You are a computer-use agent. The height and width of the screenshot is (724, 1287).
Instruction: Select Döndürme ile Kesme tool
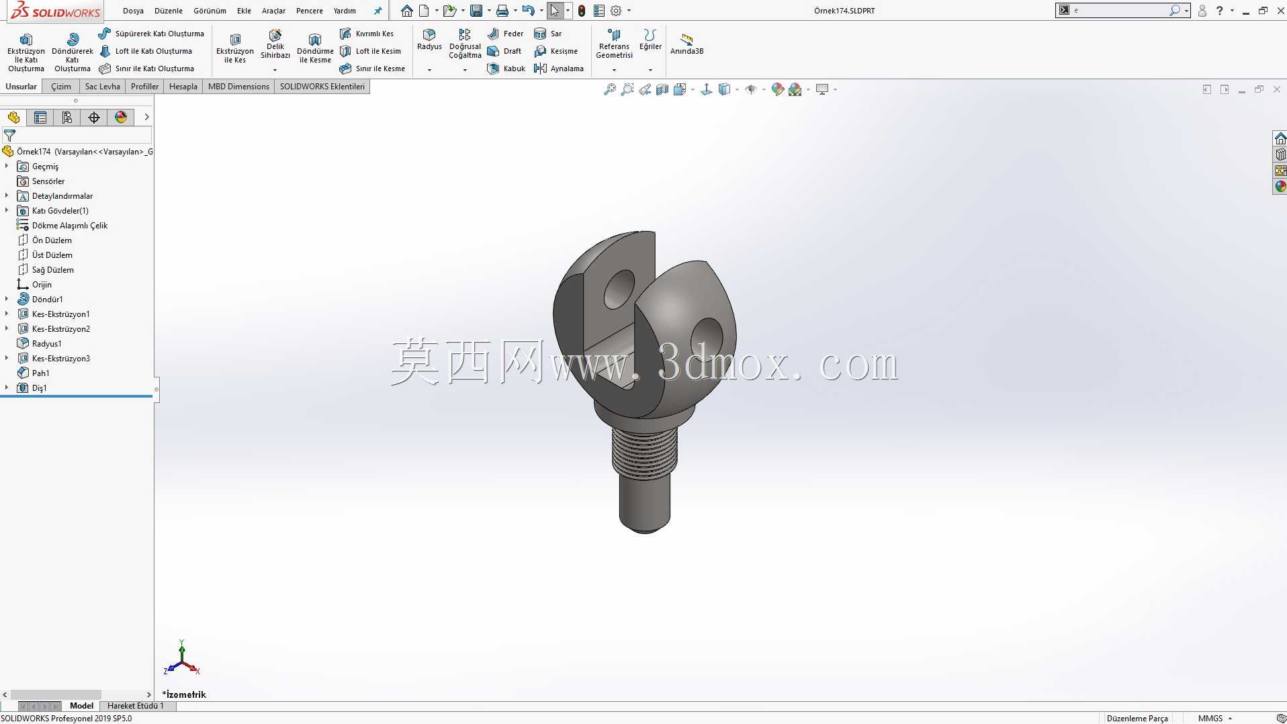[x=315, y=48]
